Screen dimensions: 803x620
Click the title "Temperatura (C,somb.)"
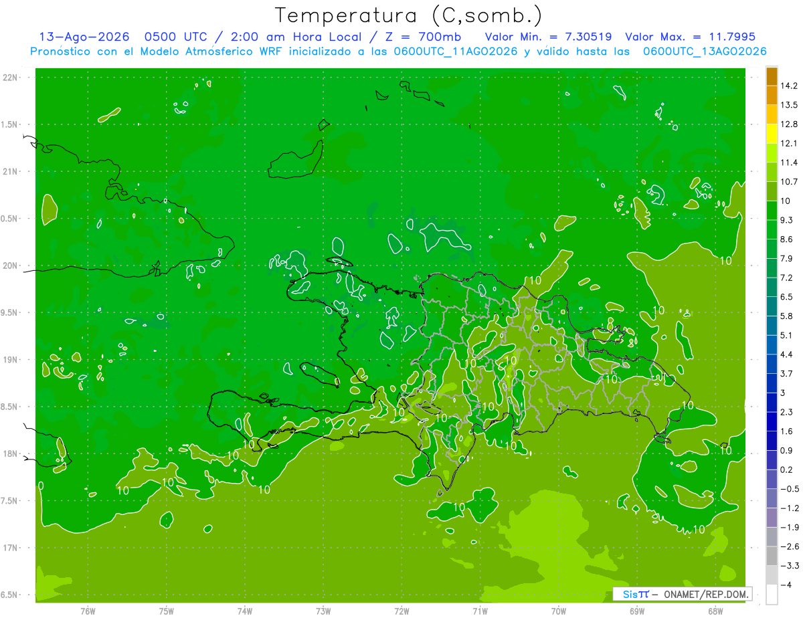[x=408, y=15]
